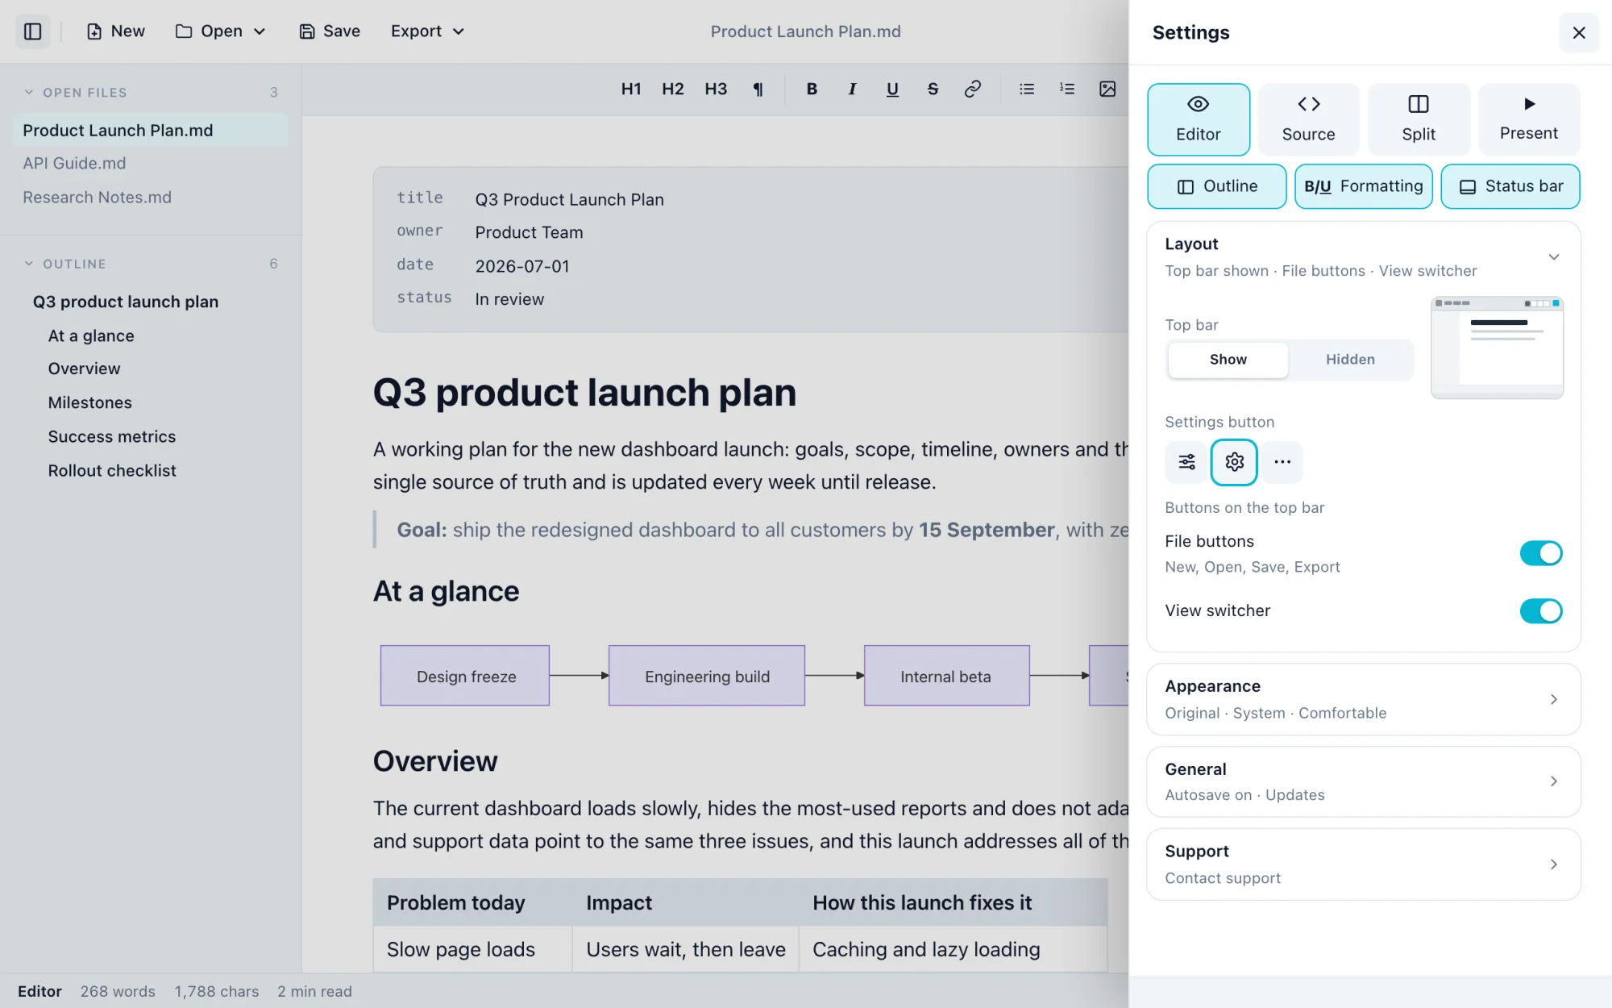Viewport: 1612px width, 1008px height.
Task: Toggle underline formatting
Action: click(x=892, y=89)
